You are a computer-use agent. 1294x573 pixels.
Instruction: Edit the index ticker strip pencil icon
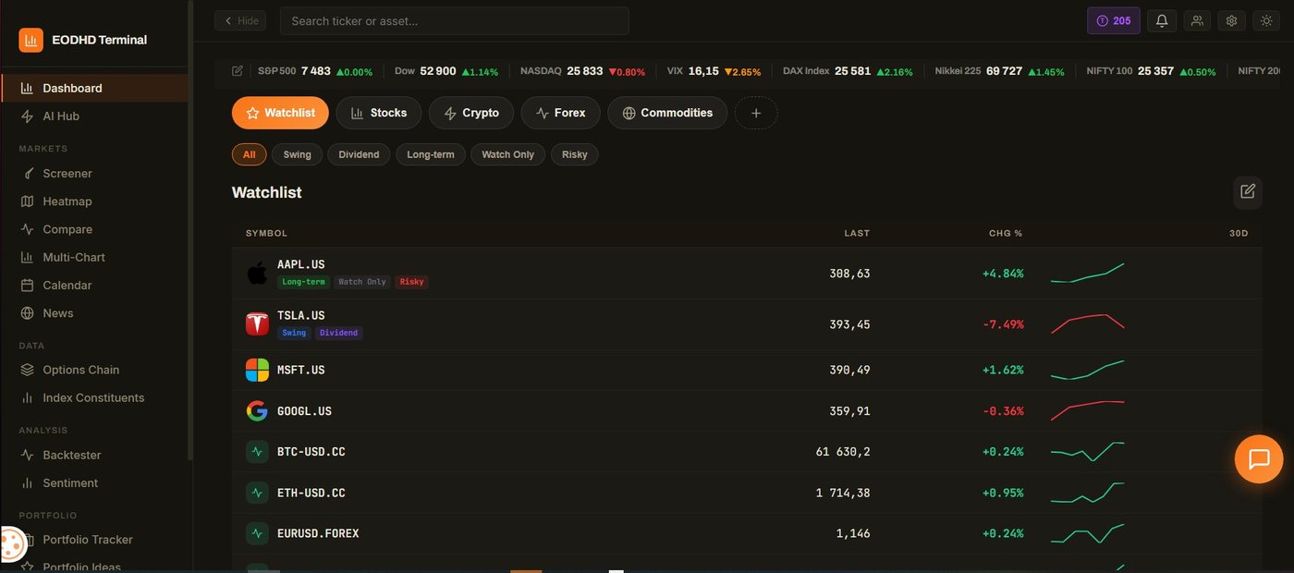click(238, 71)
